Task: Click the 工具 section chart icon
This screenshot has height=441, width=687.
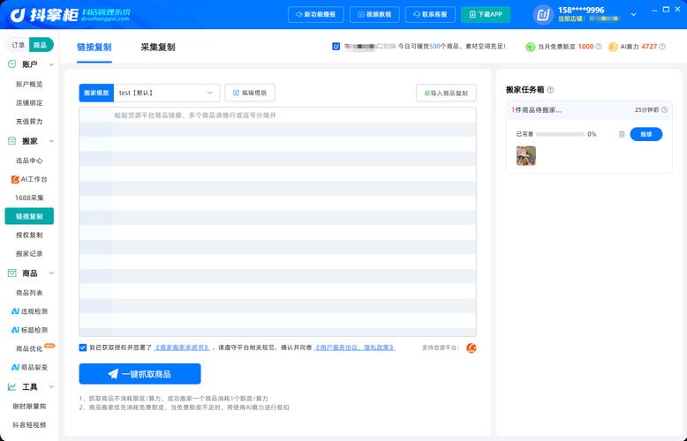Action: coord(11,386)
